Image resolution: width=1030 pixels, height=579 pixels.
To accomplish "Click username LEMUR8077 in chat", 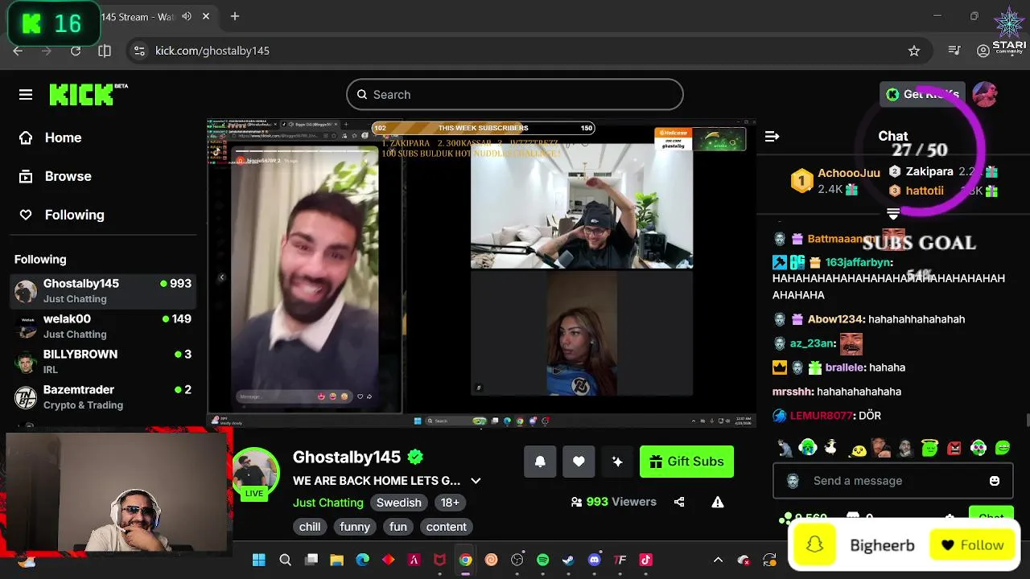I will click(822, 416).
